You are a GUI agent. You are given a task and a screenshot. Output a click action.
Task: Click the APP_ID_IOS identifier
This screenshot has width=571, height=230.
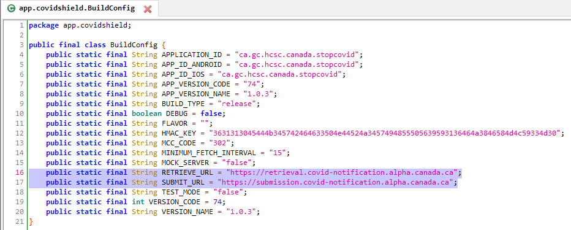coord(183,75)
